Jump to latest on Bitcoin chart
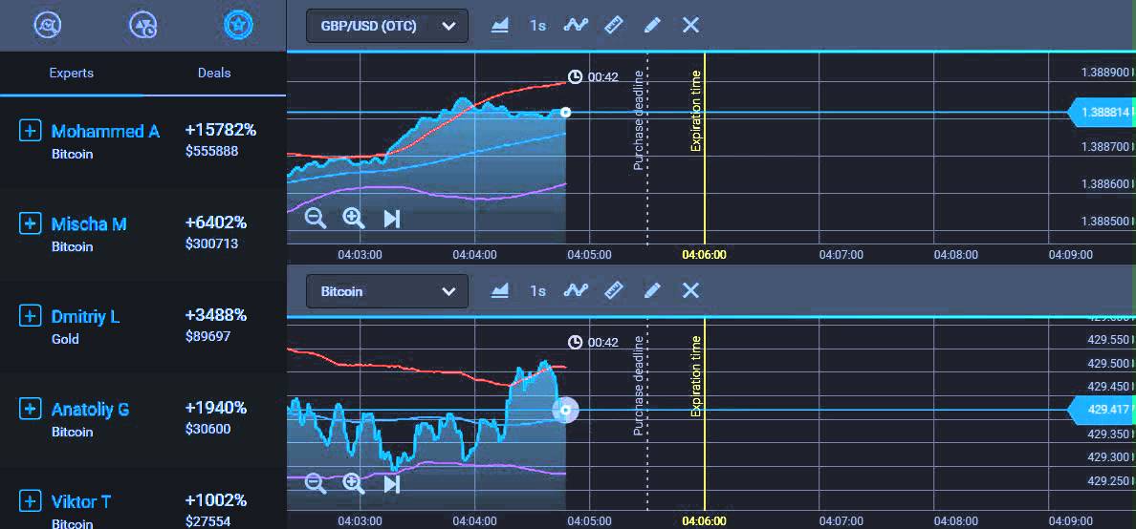This screenshot has height=529, width=1136. 392,482
